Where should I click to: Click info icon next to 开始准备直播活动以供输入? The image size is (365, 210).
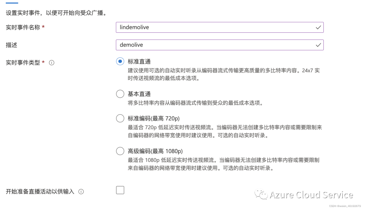(x=81, y=191)
